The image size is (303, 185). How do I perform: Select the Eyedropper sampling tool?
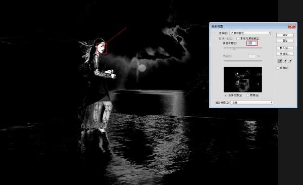280,61
